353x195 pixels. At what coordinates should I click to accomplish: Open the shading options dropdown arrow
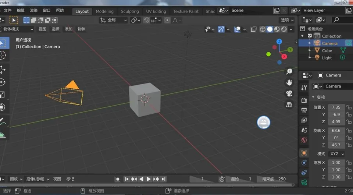291,29
